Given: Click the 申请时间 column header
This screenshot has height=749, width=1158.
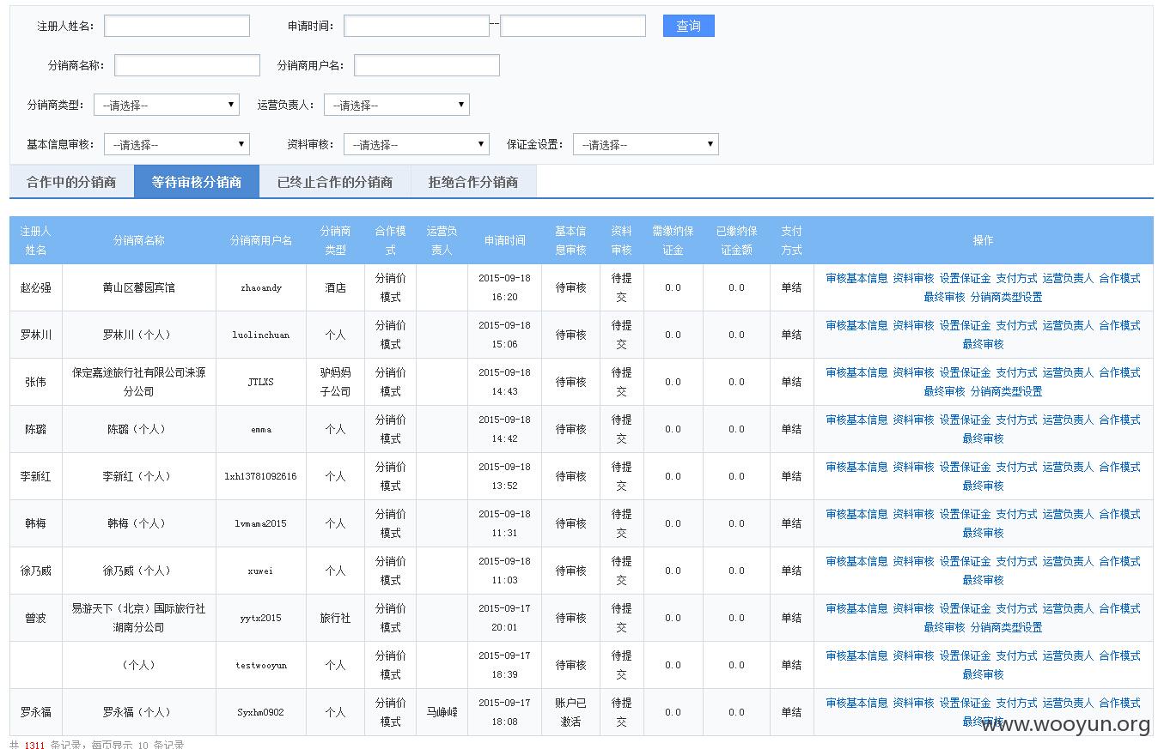Looking at the screenshot, I should [x=504, y=240].
